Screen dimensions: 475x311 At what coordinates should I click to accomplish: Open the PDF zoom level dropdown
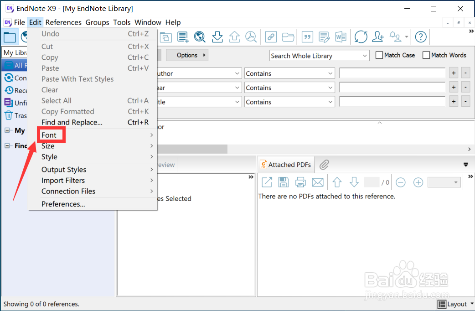pyautogui.click(x=444, y=182)
